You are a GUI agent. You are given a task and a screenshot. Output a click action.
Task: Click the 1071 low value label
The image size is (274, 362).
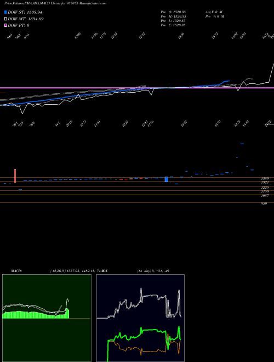pos(82,123)
